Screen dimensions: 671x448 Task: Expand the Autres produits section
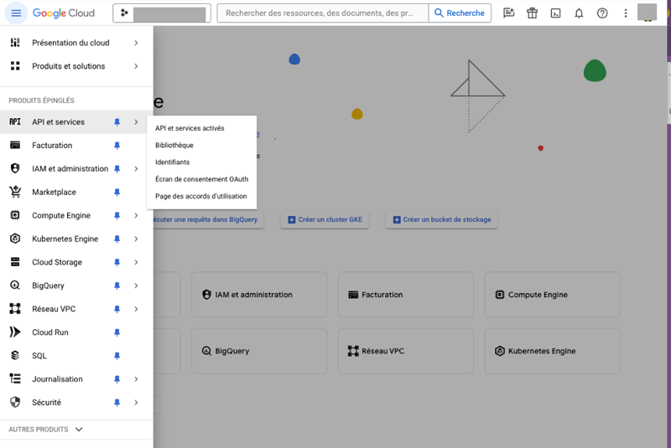(45, 430)
